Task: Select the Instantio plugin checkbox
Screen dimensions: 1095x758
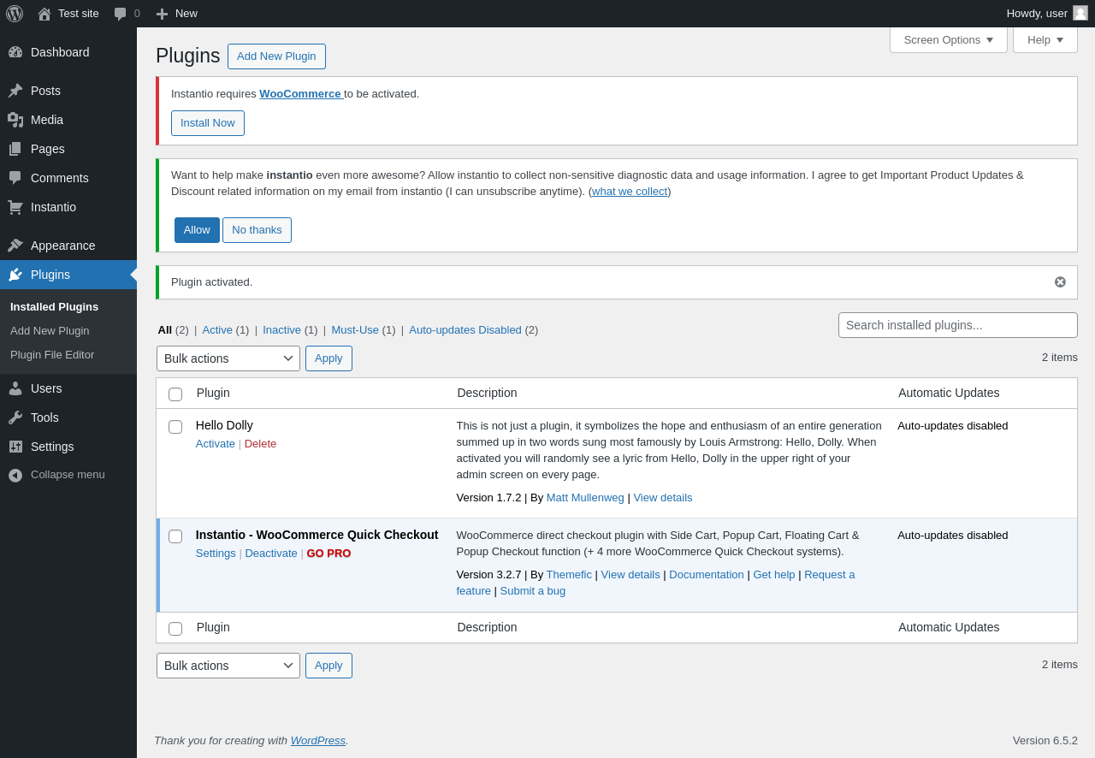Action: 175,536
